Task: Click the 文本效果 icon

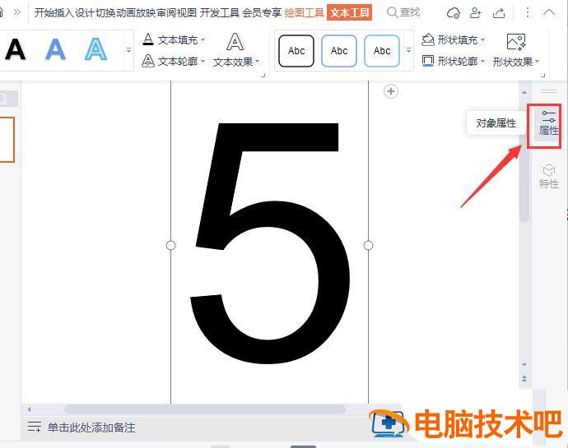Action: [235, 42]
